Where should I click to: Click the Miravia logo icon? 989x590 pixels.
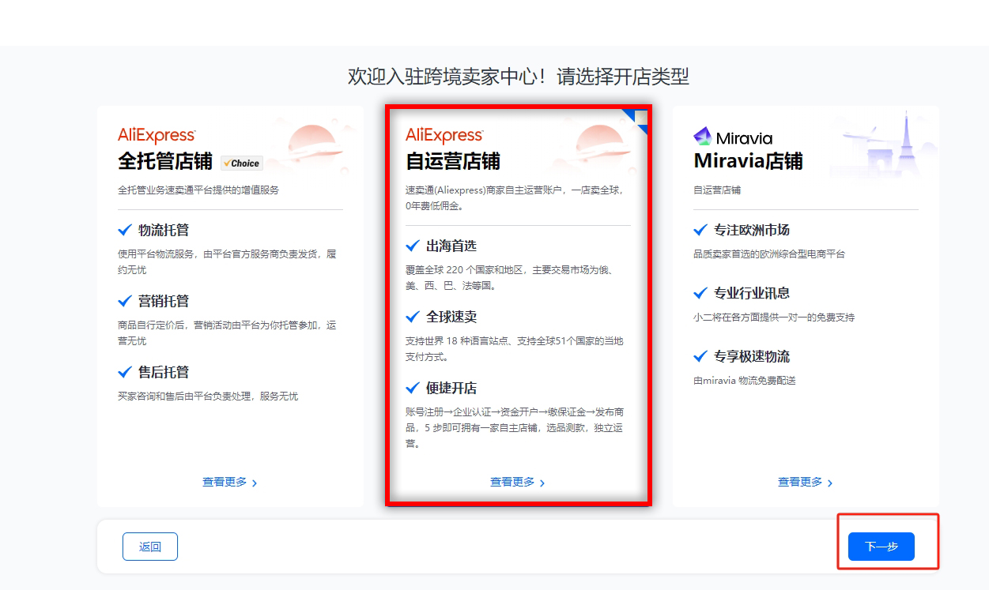click(x=702, y=137)
